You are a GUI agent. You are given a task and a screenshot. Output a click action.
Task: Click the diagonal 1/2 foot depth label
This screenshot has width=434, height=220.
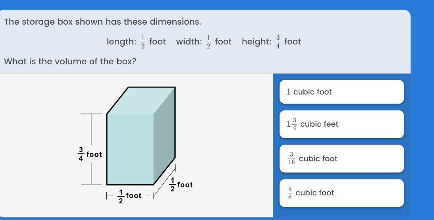point(181,185)
